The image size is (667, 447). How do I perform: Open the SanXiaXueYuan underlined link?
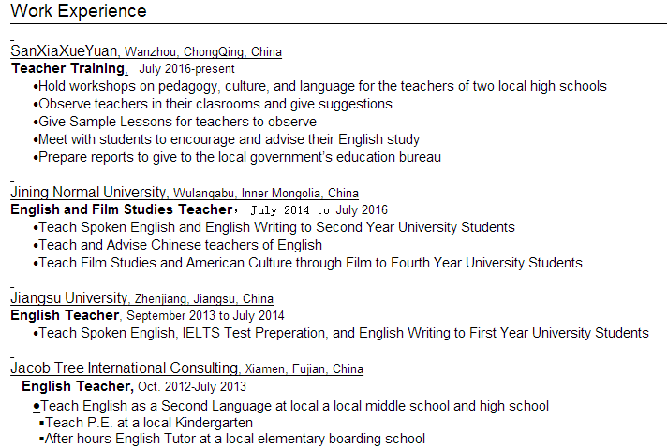(x=65, y=51)
